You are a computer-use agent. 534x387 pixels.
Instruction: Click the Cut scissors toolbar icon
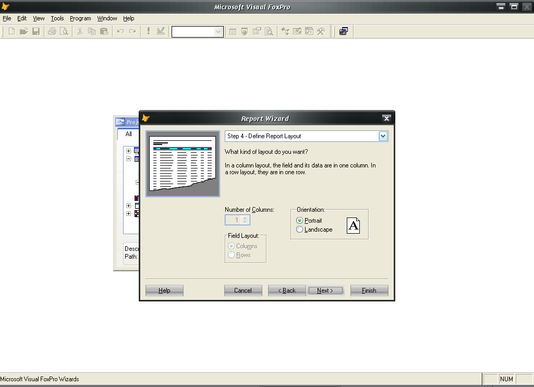click(80, 32)
